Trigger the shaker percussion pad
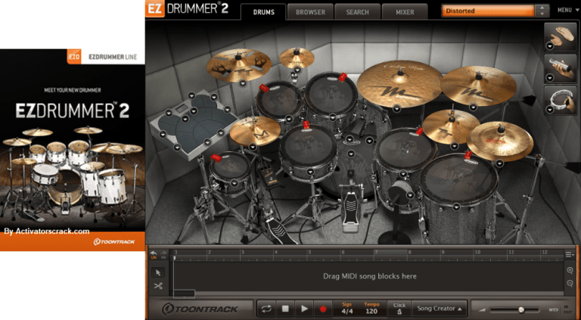Screen dimensions: 581x320 pyautogui.click(x=561, y=69)
